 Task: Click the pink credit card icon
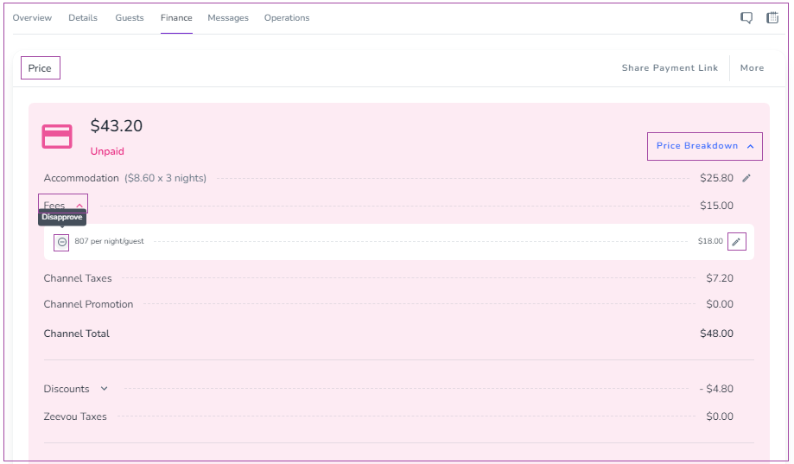(57, 137)
